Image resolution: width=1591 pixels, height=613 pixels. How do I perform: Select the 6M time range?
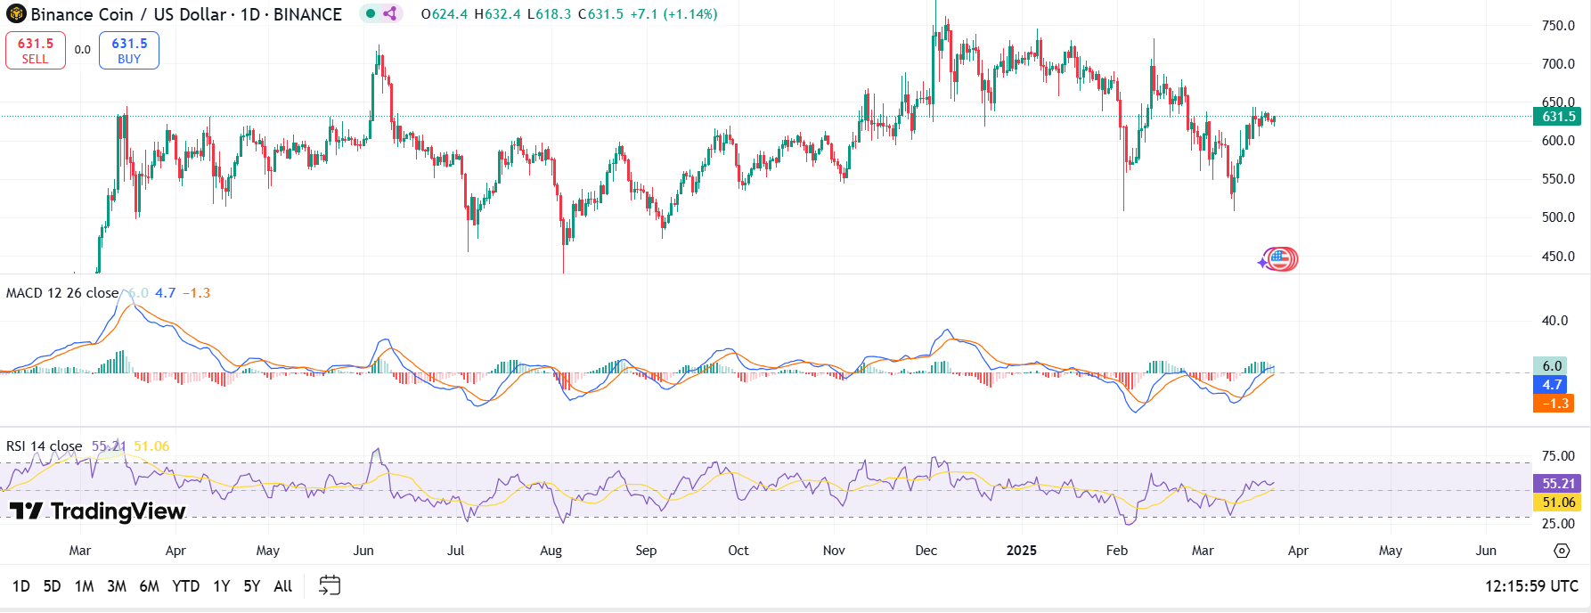150,586
